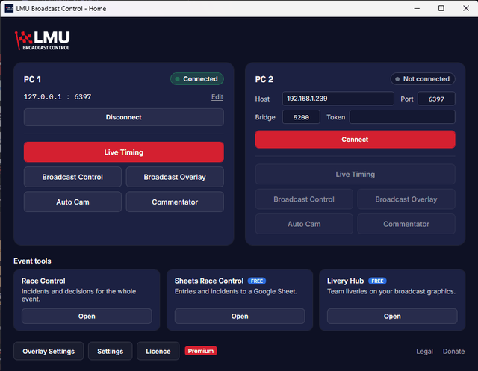This screenshot has height=371, width=478.
Task: Click the red Premium badge
Action: (x=201, y=351)
